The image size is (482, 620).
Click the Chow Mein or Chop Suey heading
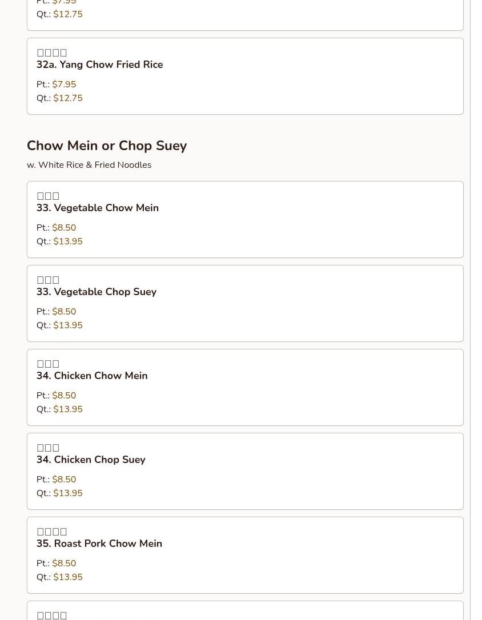(x=107, y=146)
